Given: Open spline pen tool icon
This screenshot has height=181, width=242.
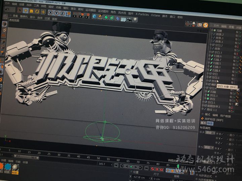Looking at the screenshot, I should 100,17.
